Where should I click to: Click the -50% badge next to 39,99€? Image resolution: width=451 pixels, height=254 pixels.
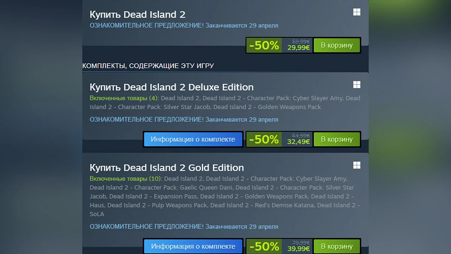pos(264,247)
